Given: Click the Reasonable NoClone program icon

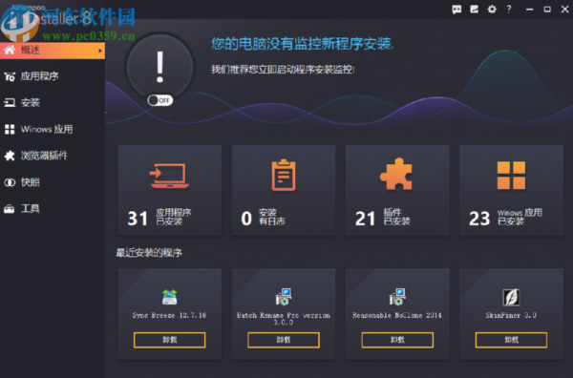Looking at the screenshot, I should [x=397, y=297].
